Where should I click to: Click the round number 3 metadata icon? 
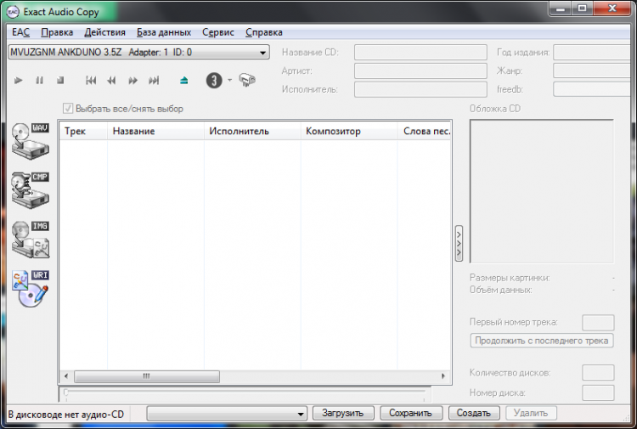214,81
